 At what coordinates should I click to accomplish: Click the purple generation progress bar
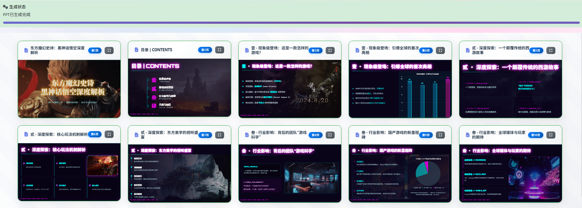point(291,23)
